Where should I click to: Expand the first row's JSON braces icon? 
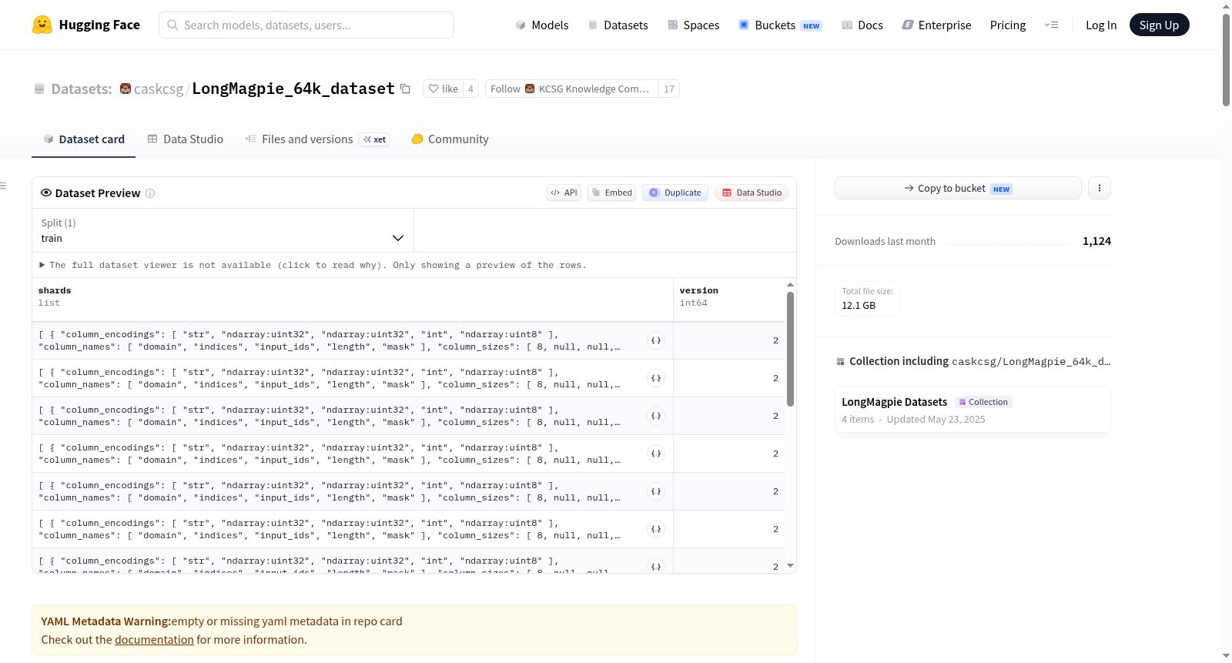tap(656, 340)
